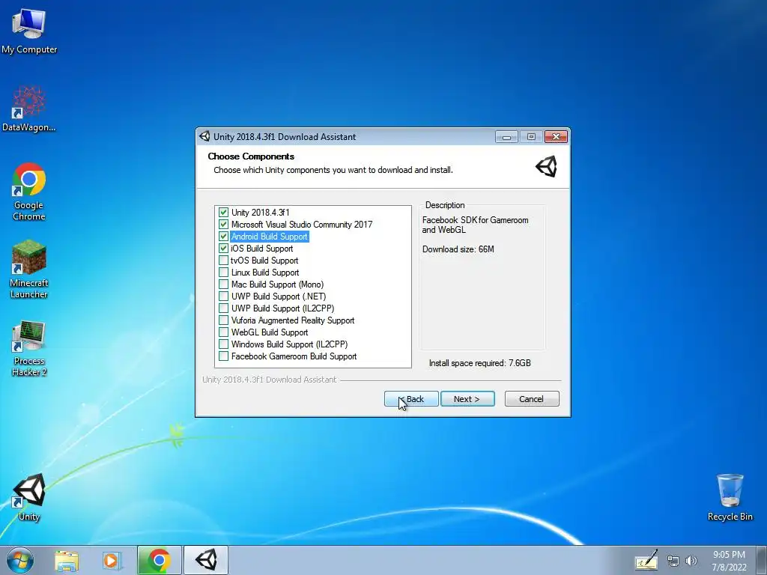The image size is (767, 575).
Task: Open the tablet input pen tray icon
Action: coord(646,560)
